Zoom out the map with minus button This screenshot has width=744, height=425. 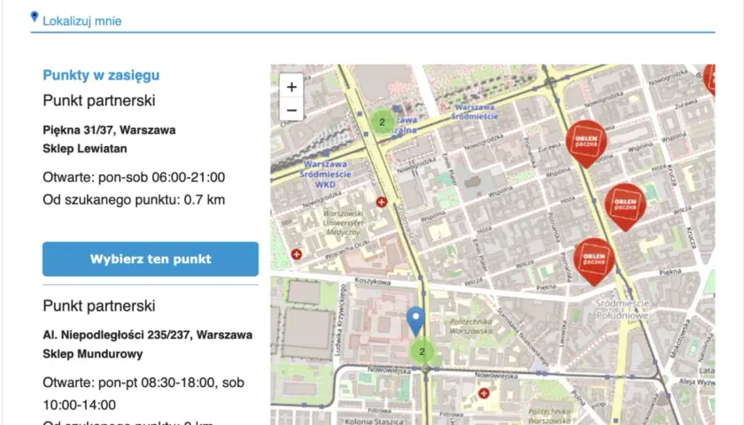pos(291,110)
